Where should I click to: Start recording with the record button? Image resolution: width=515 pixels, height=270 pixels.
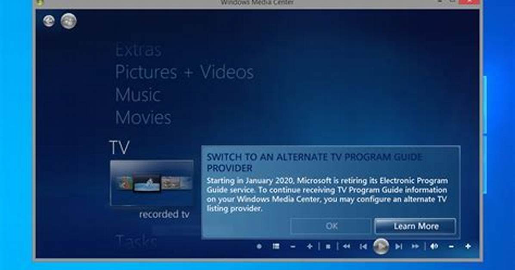coord(259,246)
